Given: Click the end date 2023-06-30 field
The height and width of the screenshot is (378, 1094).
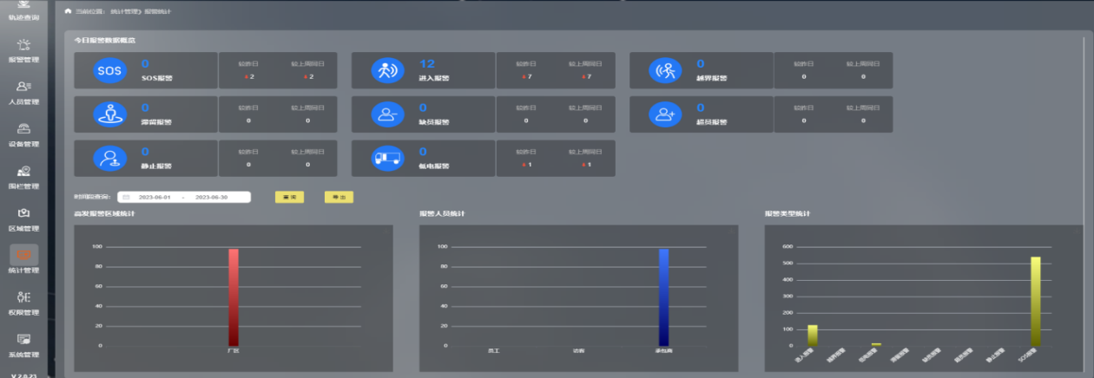Looking at the screenshot, I should [x=211, y=197].
